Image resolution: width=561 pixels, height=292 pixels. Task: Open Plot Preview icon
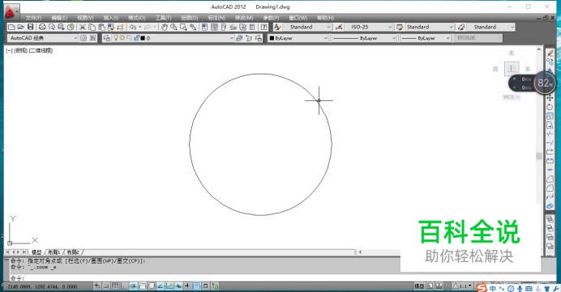point(52,27)
